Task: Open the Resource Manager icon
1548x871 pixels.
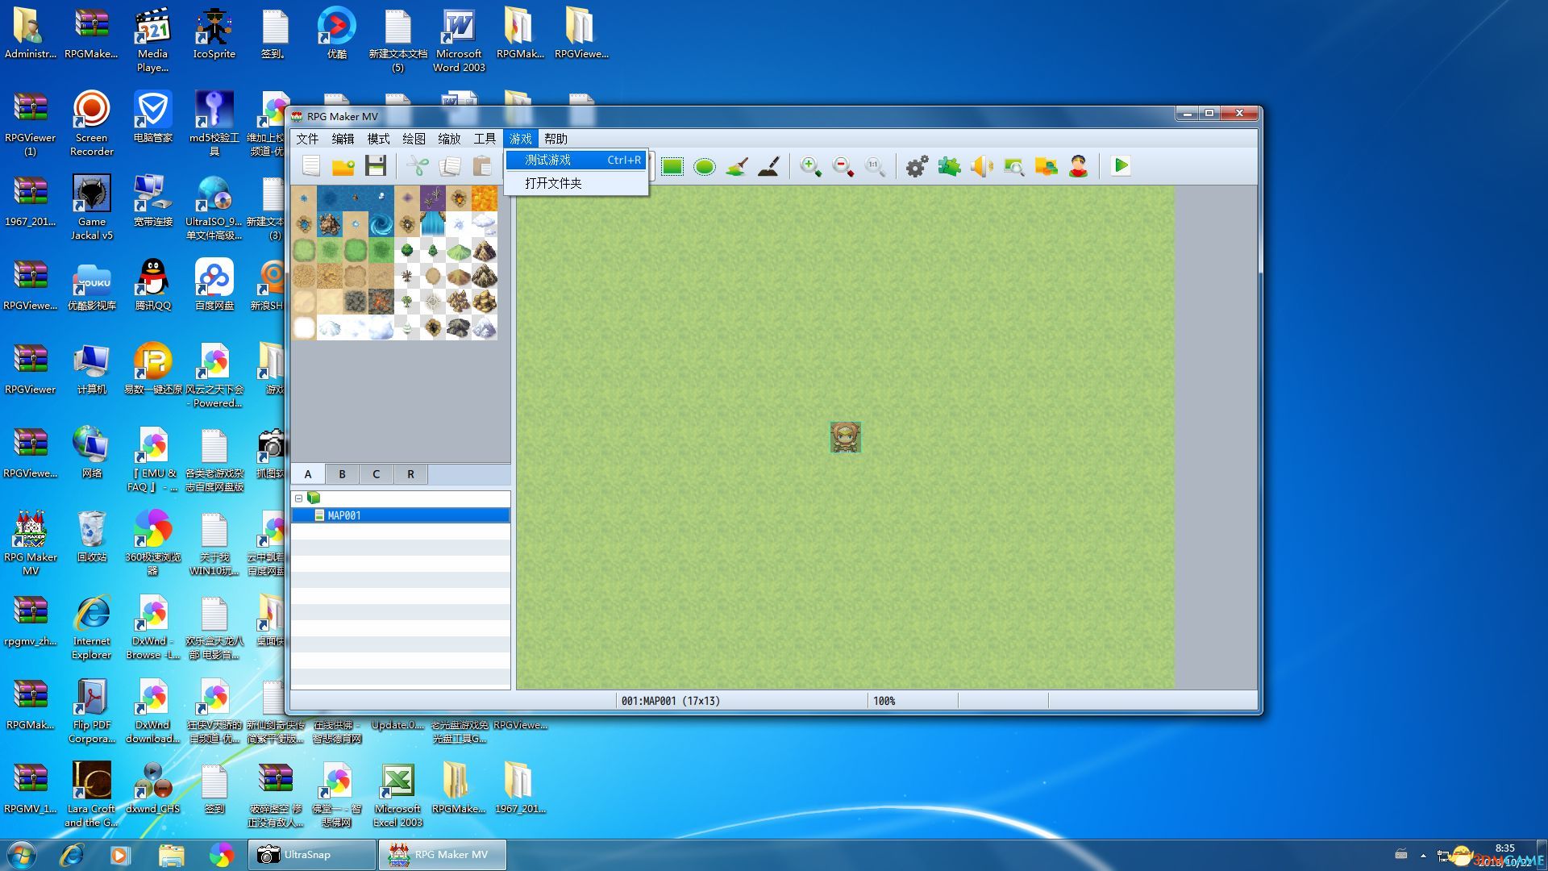Action: [1046, 166]
